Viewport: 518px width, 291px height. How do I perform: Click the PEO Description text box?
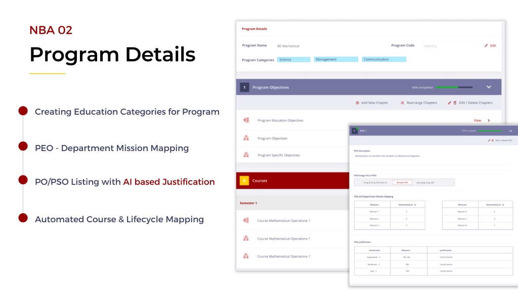[433, 159]
